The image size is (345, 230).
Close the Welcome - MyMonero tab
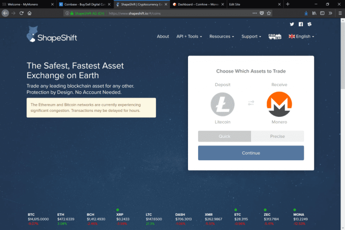(x=52, y=4)
